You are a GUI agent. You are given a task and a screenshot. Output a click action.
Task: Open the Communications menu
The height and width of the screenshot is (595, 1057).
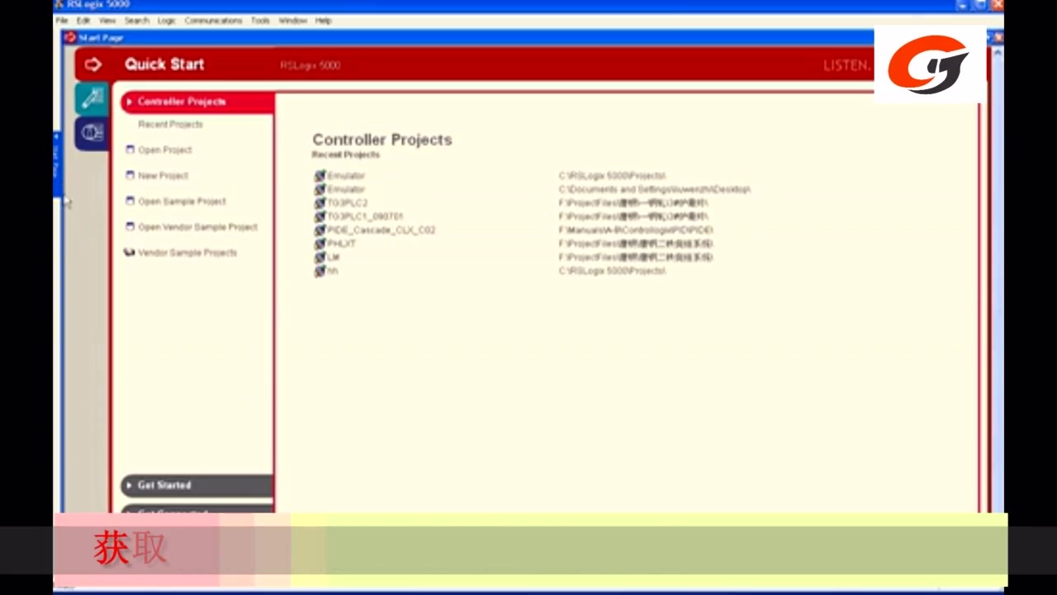click(x=214, y=21)
